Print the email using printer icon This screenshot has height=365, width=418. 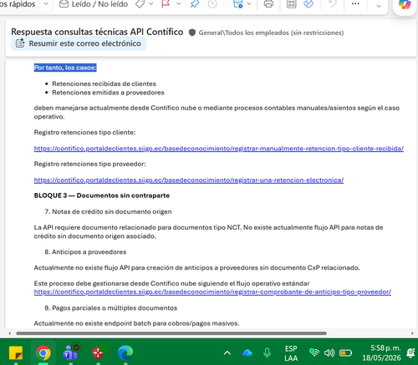[x=268, y=4]
